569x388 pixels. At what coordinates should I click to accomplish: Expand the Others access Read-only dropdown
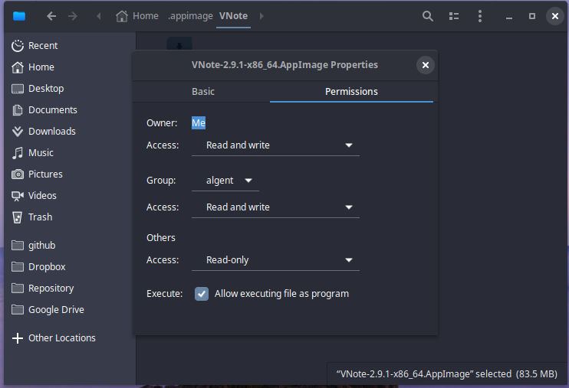pos(275,260)
